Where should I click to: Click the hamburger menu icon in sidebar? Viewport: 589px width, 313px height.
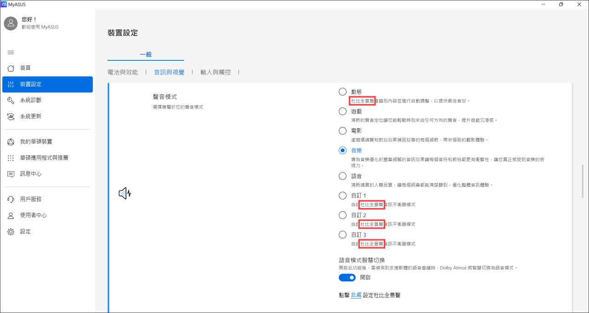[11, 52]
